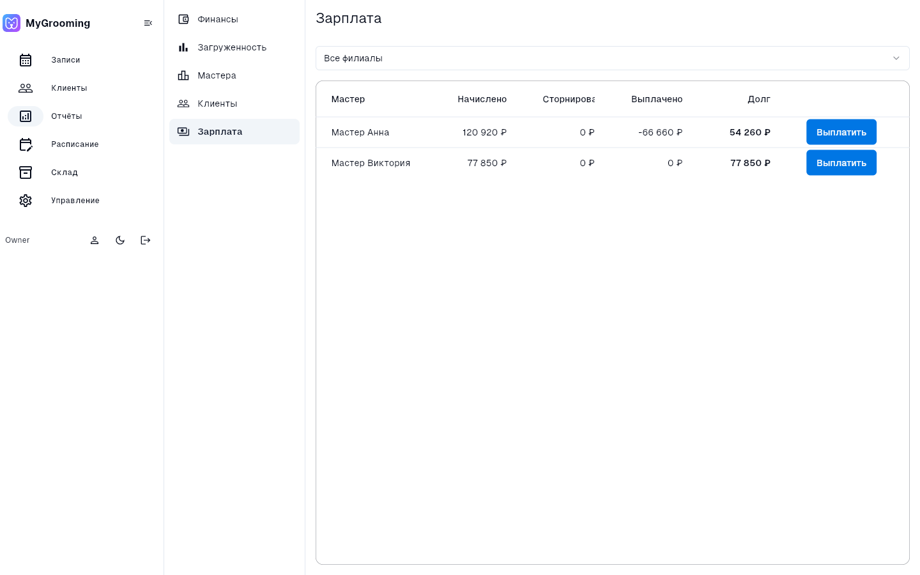Open the user profile icon next to Owner
The image size is (920, 575).
click(95, 240)
